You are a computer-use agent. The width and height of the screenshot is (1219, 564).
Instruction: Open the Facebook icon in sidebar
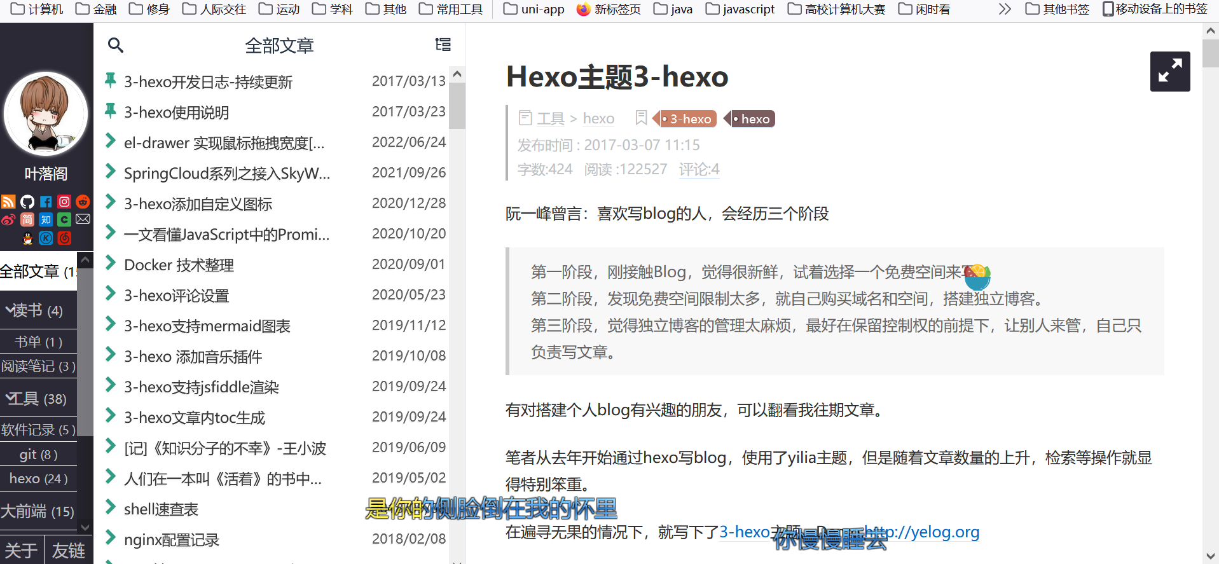(x=46, y=202)
